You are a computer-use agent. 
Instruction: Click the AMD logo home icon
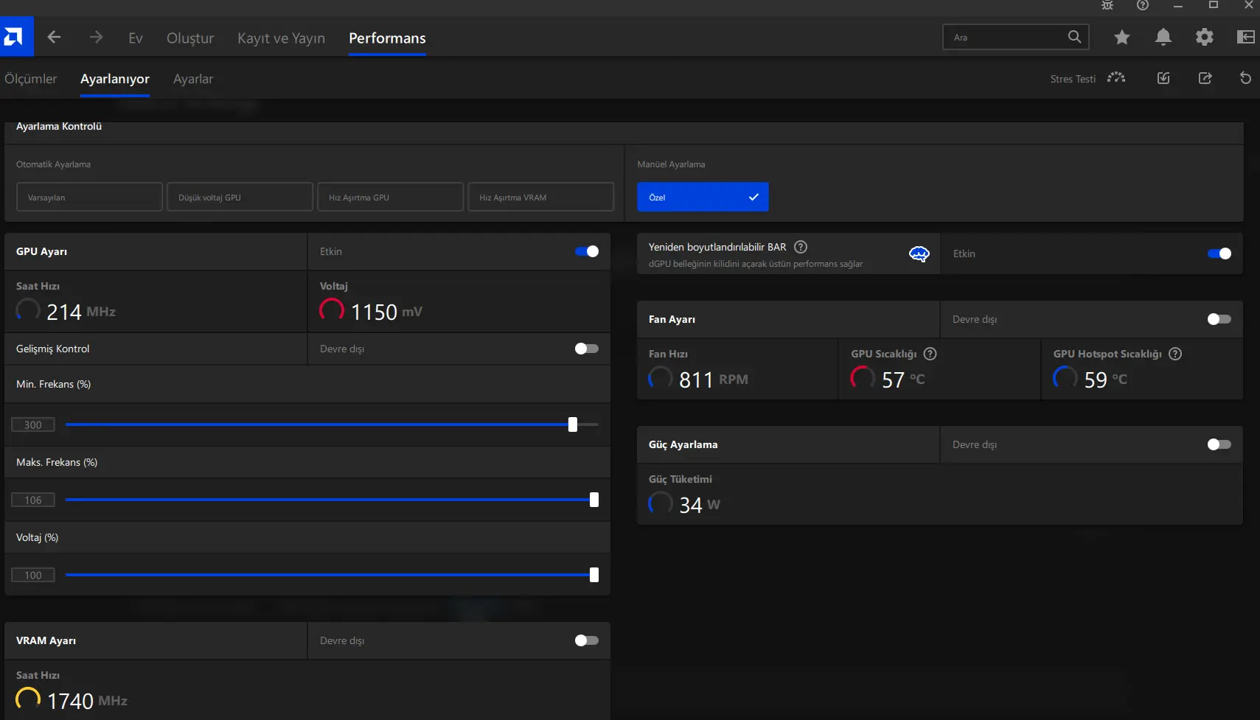click(x=16, y=37)
